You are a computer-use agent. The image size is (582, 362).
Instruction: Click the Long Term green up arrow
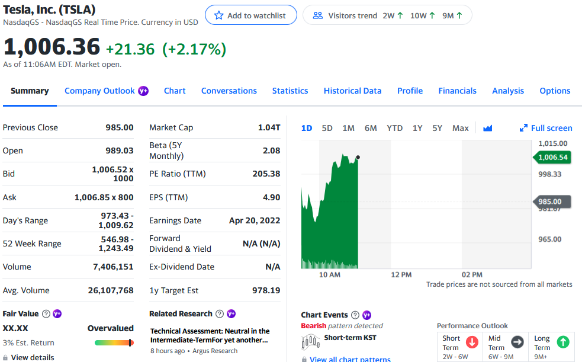point(563,342)
